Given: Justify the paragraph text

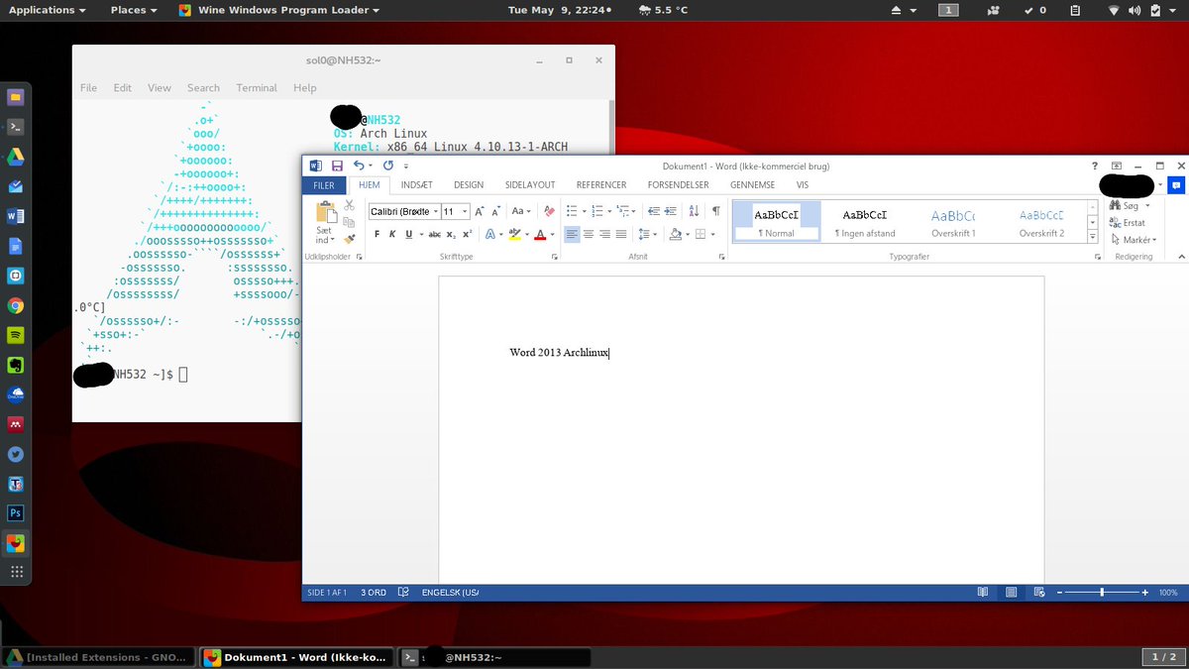Looking at the screenshot, I should pyautogui.click(x=621, y=234).
